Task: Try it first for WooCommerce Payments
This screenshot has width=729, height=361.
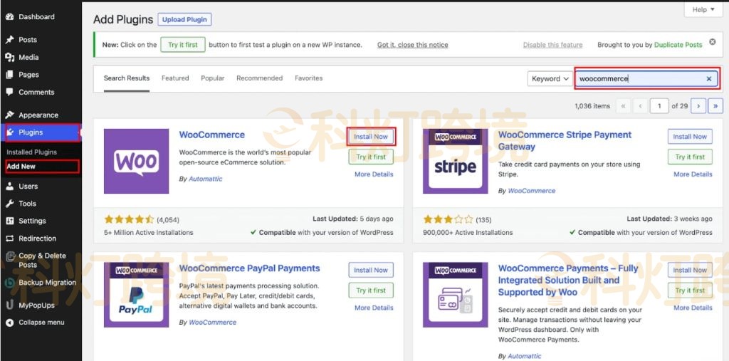Action: pos(690,291)
